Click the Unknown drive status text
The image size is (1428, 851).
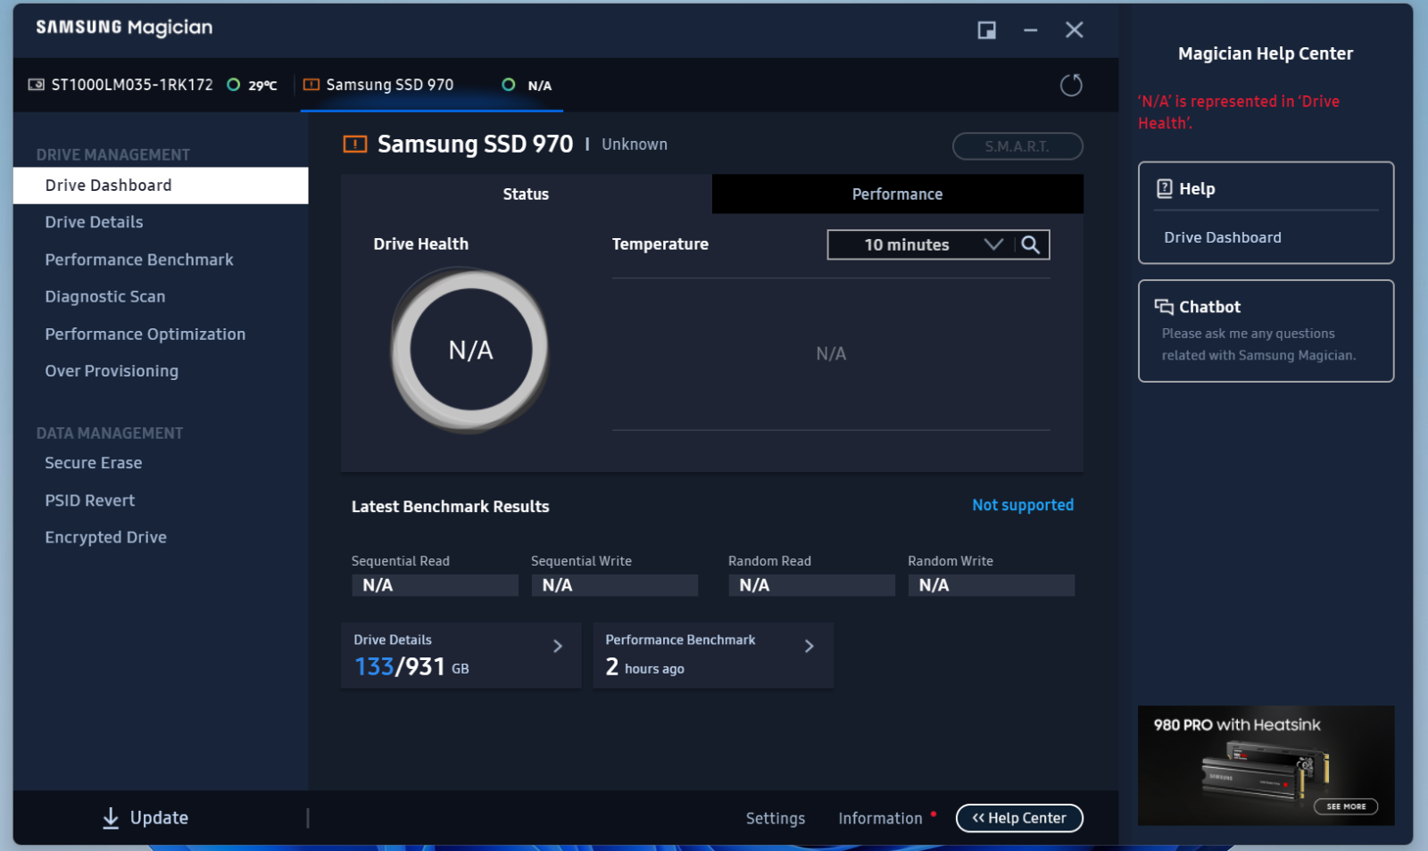click(x=635, y=145)
